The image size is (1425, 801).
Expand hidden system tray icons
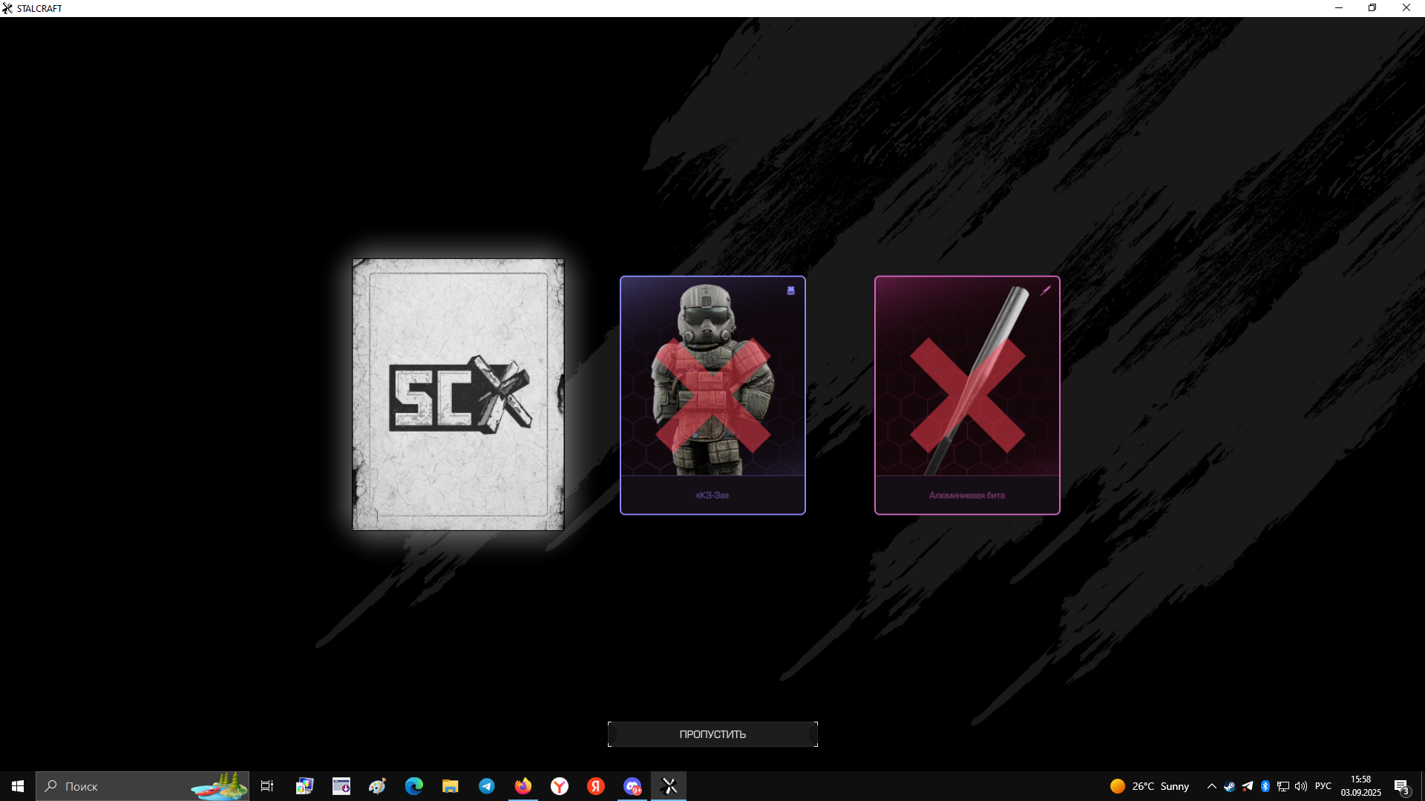1211,786
